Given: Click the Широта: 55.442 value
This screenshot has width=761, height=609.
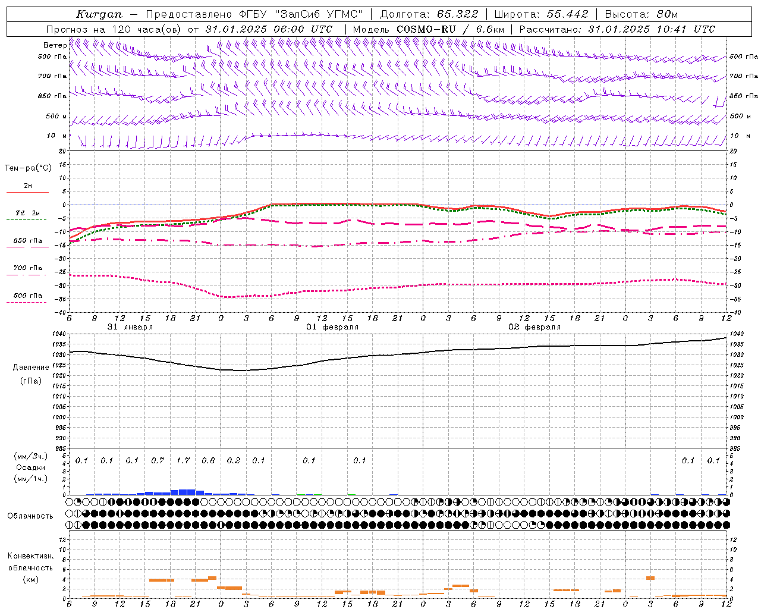Looking at the screenshot, I should [x=542, y=14].
